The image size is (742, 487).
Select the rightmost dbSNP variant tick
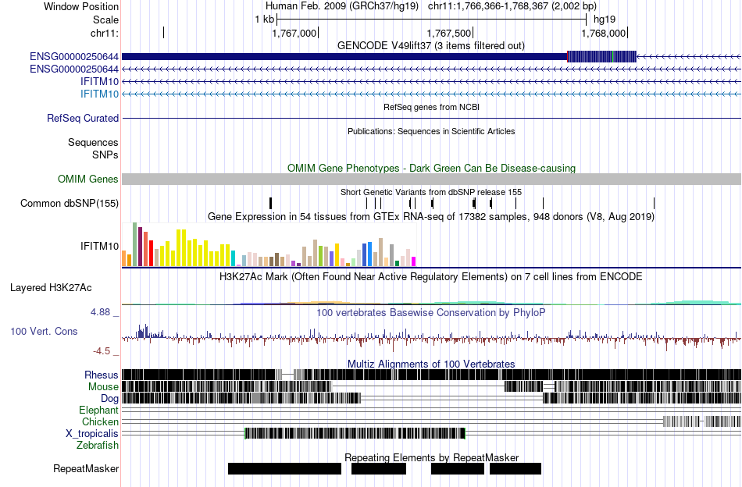pyautogui.click(x=654, y=204)
